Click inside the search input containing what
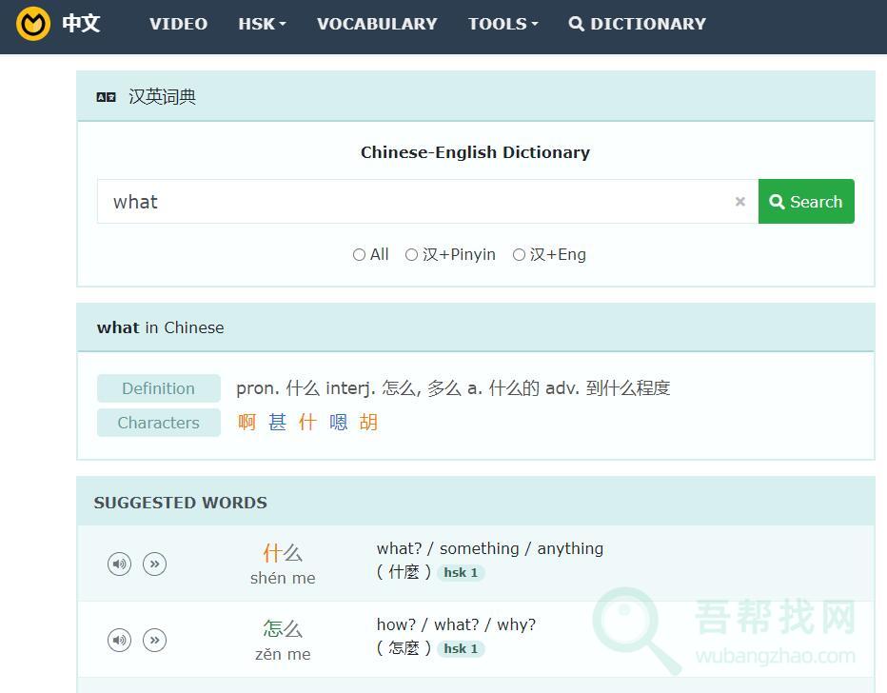 coord(381,201)
